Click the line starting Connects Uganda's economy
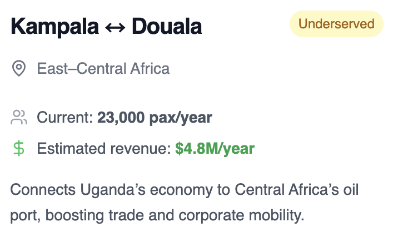 click(185, 190)
